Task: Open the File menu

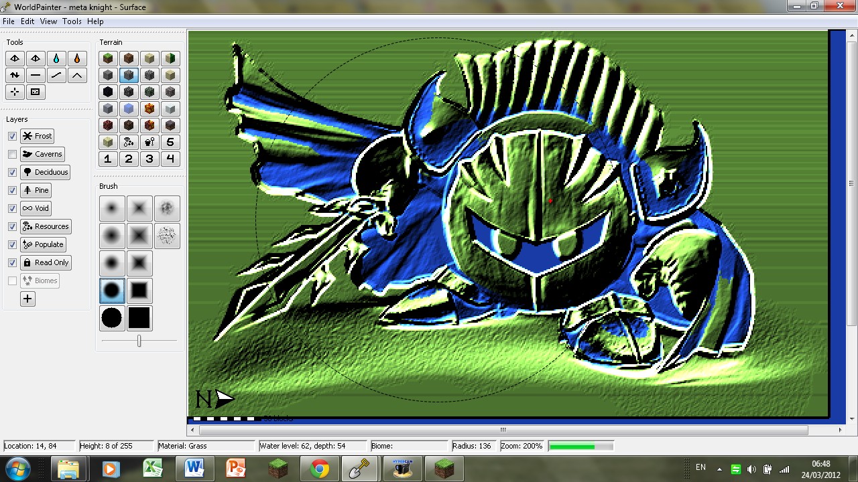Action: coord(8,21)
